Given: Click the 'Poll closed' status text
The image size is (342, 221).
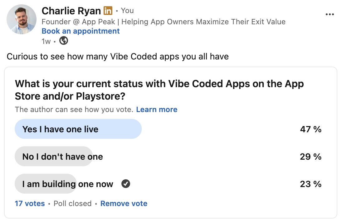Looking at the screenshot, I should pos(72,203).
